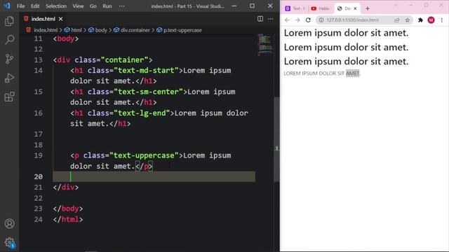Close the index.html editor tab
The height and width of the screenshot is (252, 449).
(61, 19)
